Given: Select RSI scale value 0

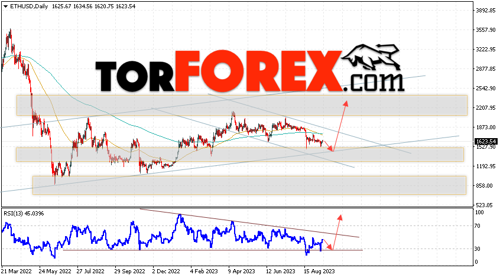Looking at the screenshot, I should point(476,262).
